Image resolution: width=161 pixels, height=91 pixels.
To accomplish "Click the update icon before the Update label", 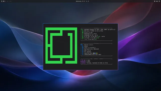I will [x=81, y=63].
